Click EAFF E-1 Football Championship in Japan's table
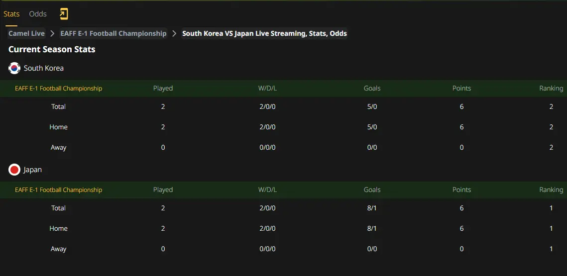This screenshot has height=276, width=567. (x=59, y=189)
